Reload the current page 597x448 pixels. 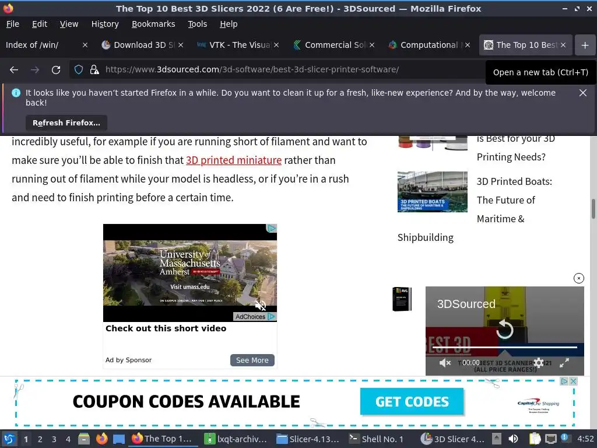tap(56, 70)
